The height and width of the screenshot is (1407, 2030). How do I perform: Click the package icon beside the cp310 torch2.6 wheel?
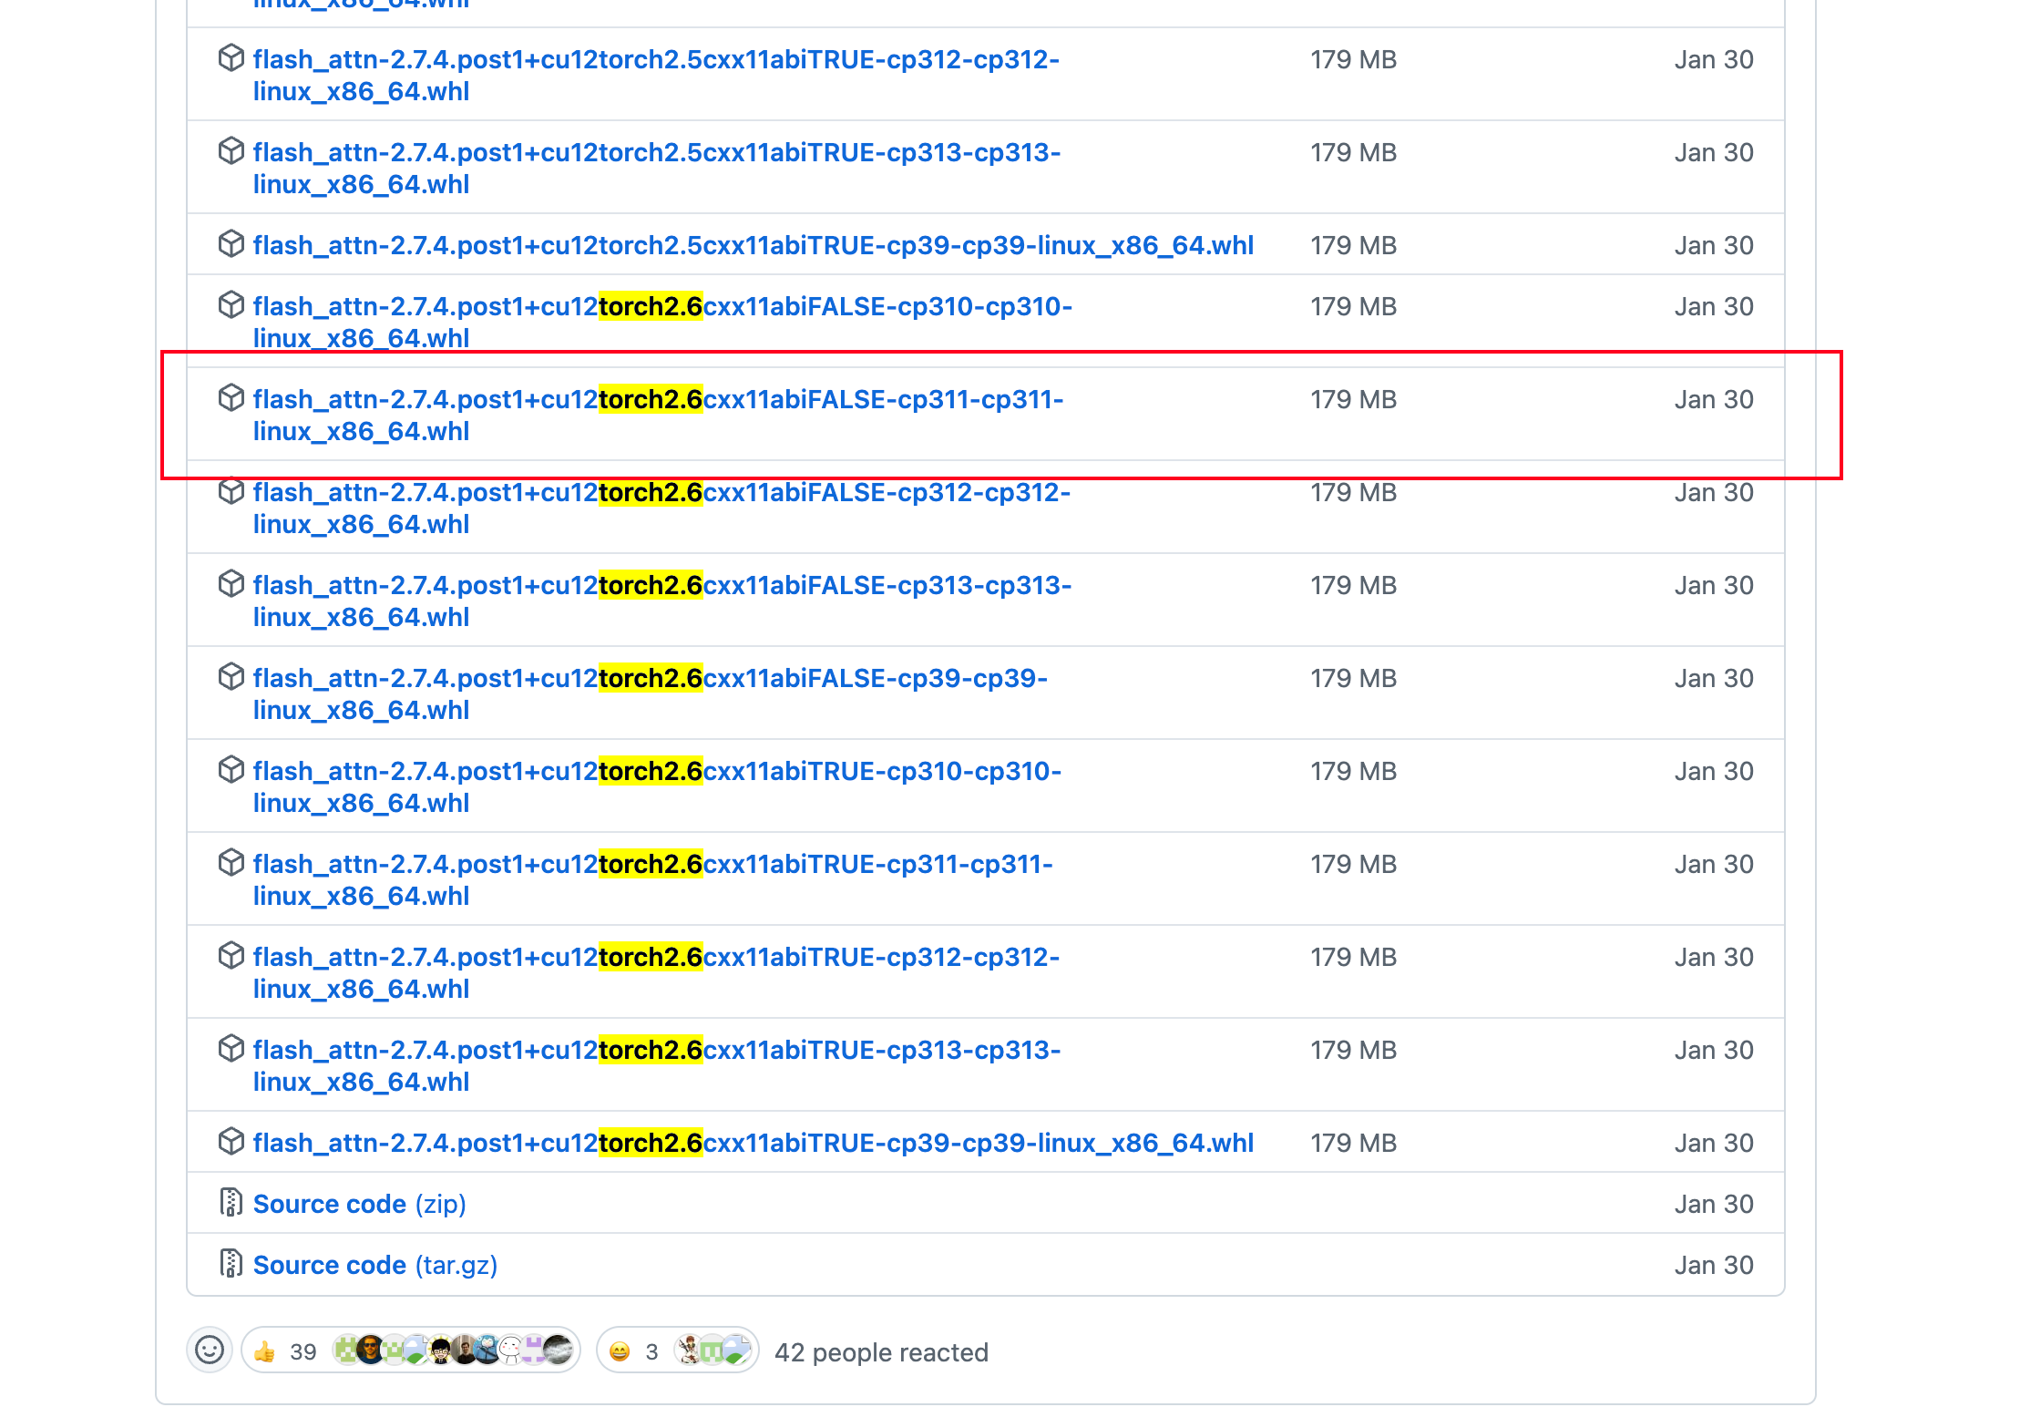click(232, 306)
